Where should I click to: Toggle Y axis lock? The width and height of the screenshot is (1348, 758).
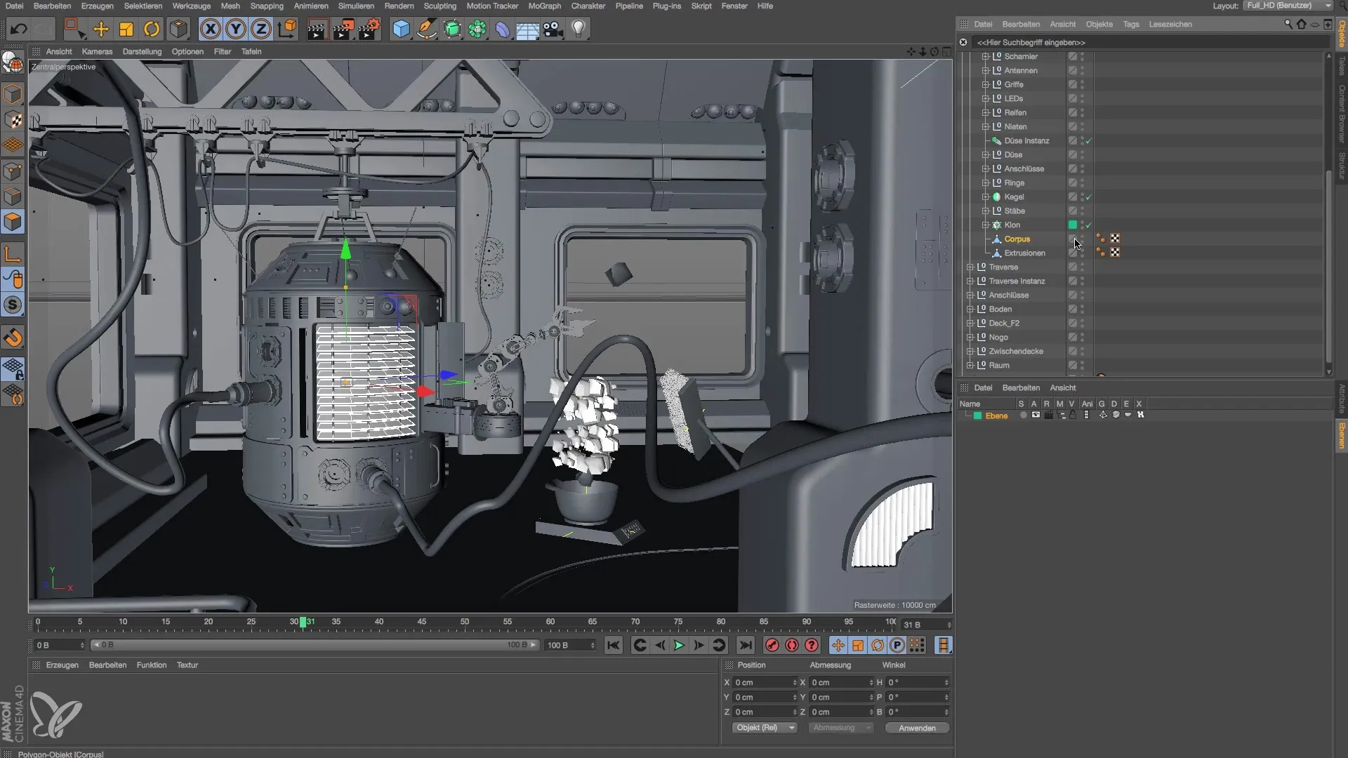pyautogui.click(x=236, y=29)
